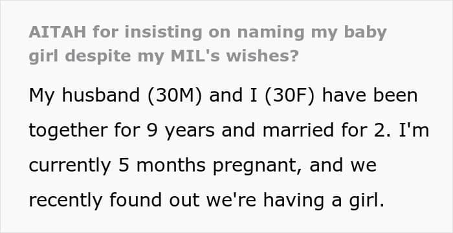
Task: Click the phrase "have been"
Action: tap(370, 95)
